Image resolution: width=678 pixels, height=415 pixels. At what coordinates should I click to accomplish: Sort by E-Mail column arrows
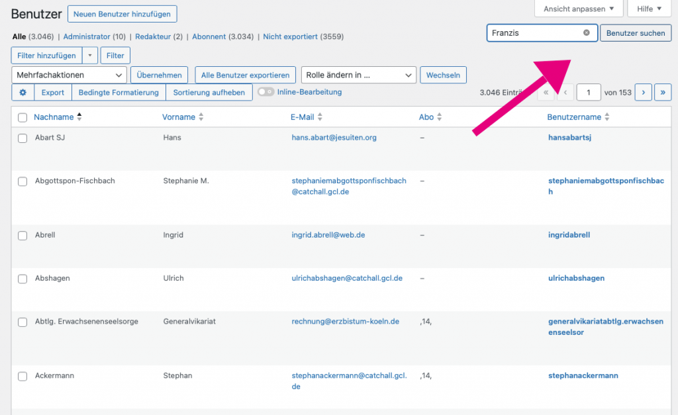pyautogui.click(x=320, y=117)
